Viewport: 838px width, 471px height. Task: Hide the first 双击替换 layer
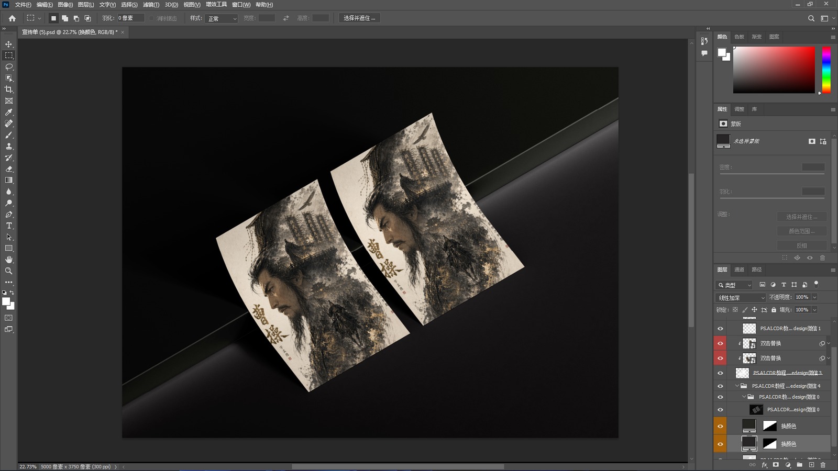click(720, 343)
